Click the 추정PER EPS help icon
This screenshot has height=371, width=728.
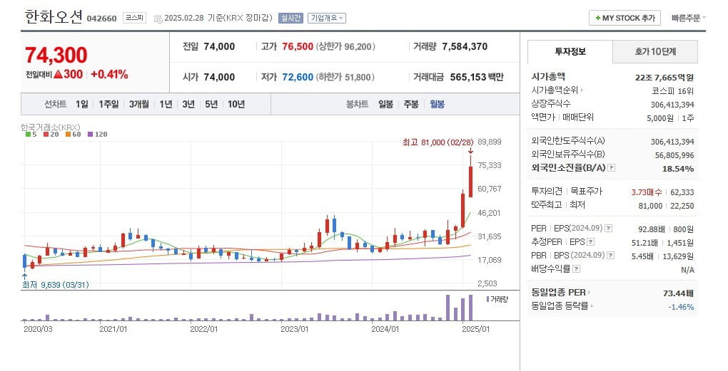590,242
